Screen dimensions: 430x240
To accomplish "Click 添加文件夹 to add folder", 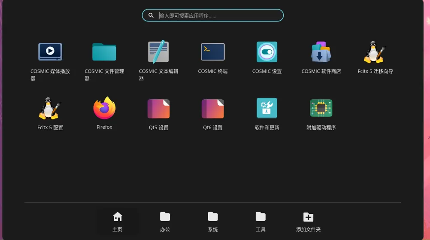I will [308, 222].
